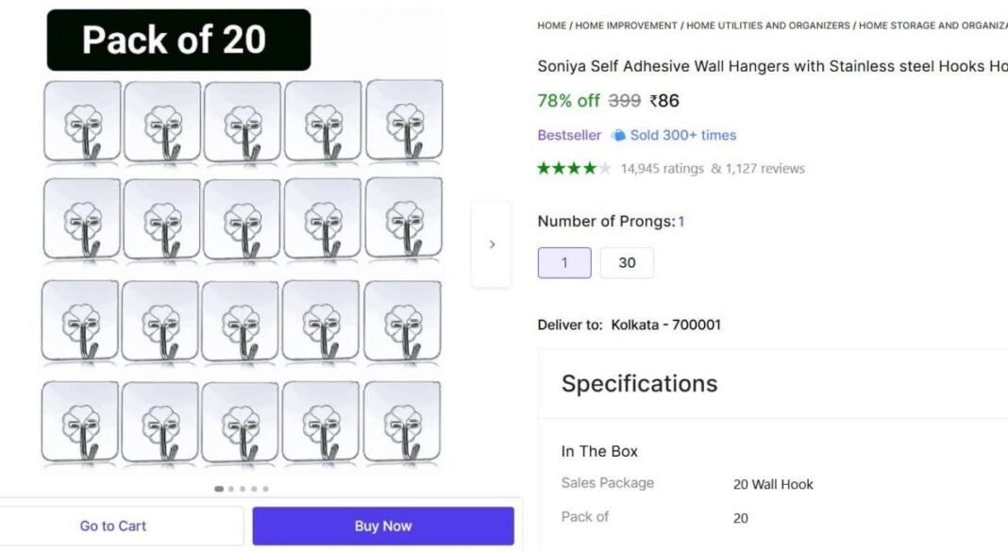Click the Buy Now button
The image size is (1008, 551).
point(383,526)
